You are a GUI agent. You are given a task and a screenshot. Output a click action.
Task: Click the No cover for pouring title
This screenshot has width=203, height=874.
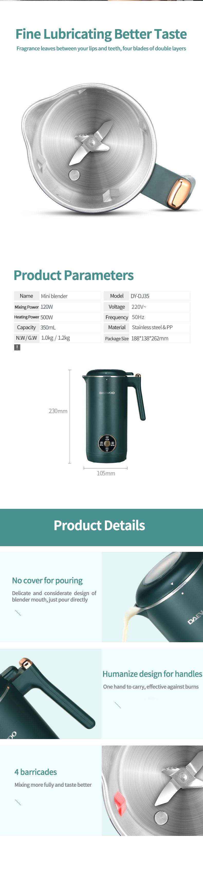point(47,580)
